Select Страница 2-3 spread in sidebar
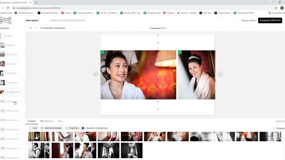285x160 pixels. coord(12,54)
